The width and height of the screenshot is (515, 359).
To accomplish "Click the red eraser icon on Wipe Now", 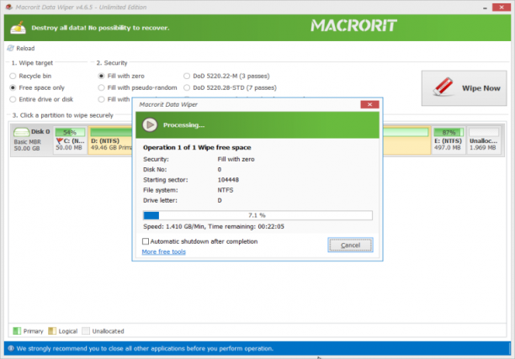I will click(x=443, y=87).
